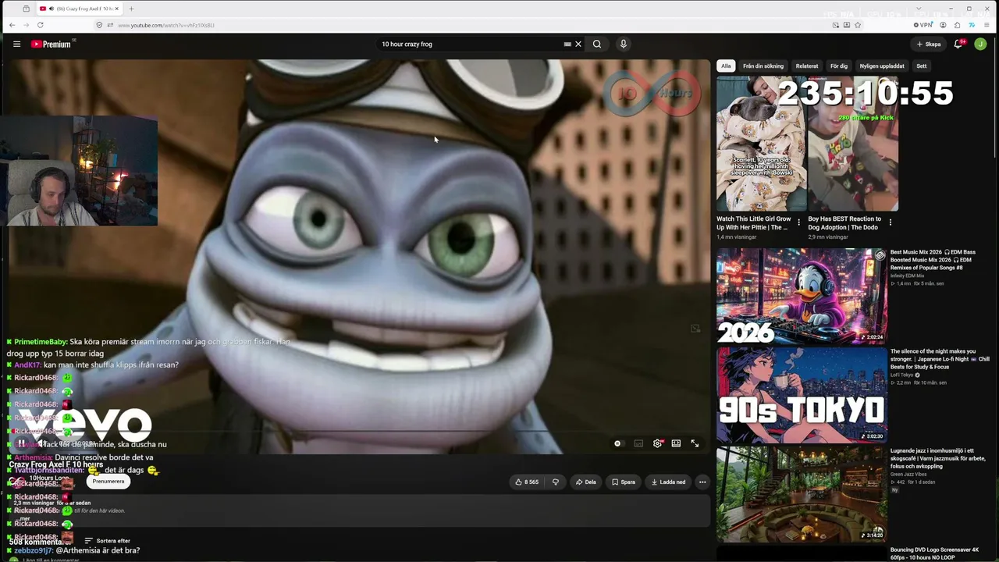
Task: Start voice search with the microphone
Action: tap(623, 44)
